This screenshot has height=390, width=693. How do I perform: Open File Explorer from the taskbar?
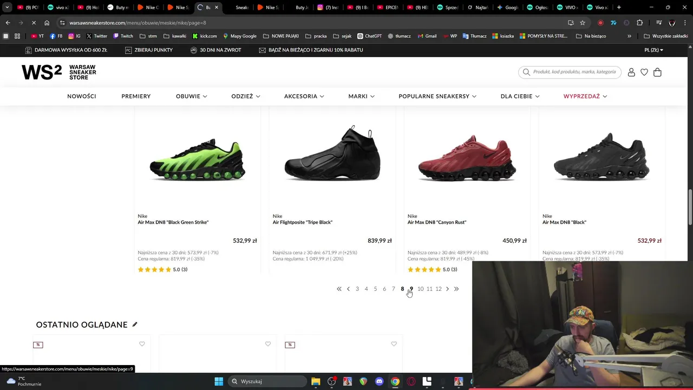click(316, 381)
